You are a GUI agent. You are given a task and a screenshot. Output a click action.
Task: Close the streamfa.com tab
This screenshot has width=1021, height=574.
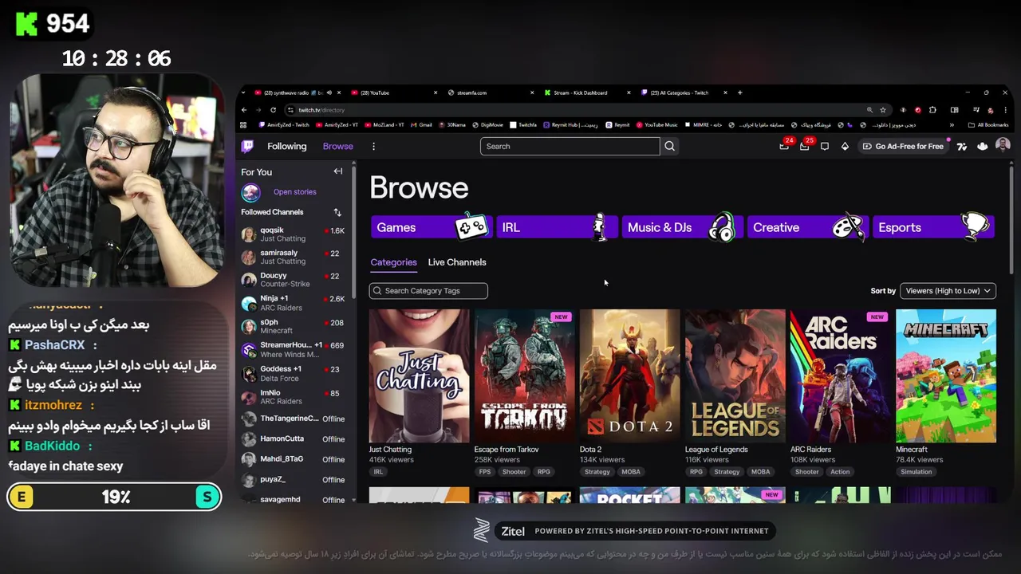(x=532, y=92)
